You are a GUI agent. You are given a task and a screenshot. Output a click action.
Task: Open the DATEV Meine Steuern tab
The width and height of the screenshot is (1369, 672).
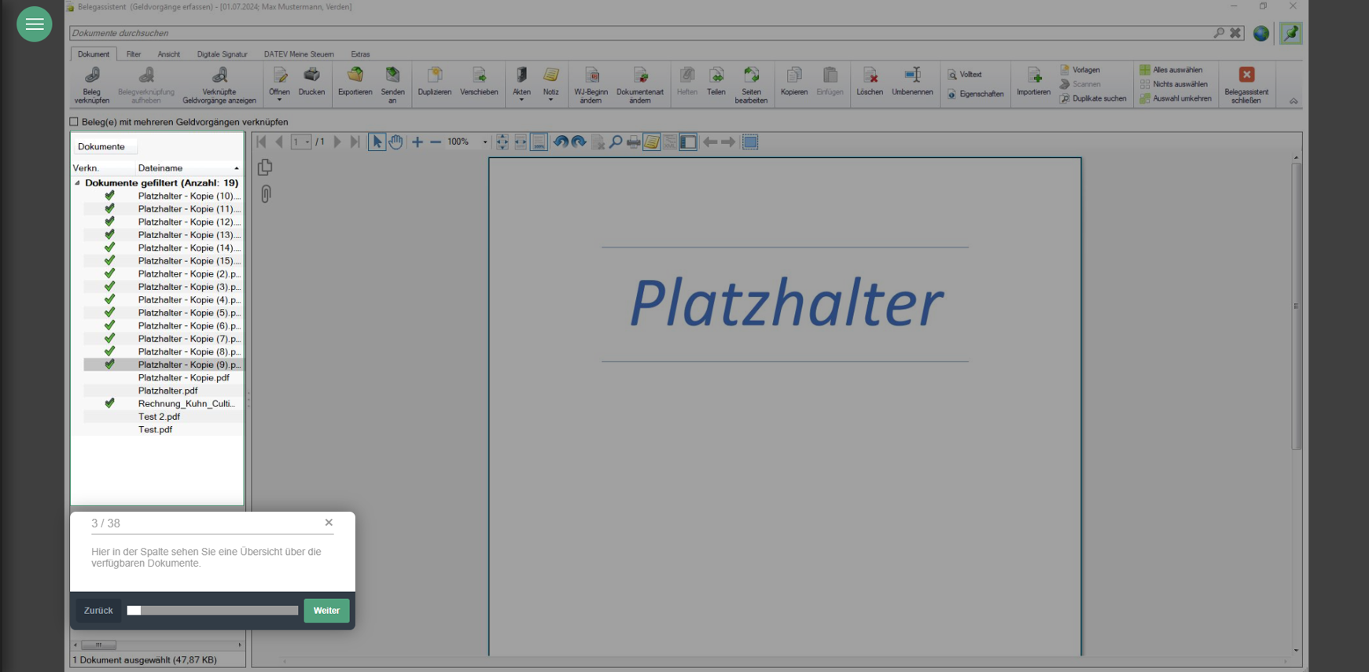pyautogui.click(x=299, y=54)
